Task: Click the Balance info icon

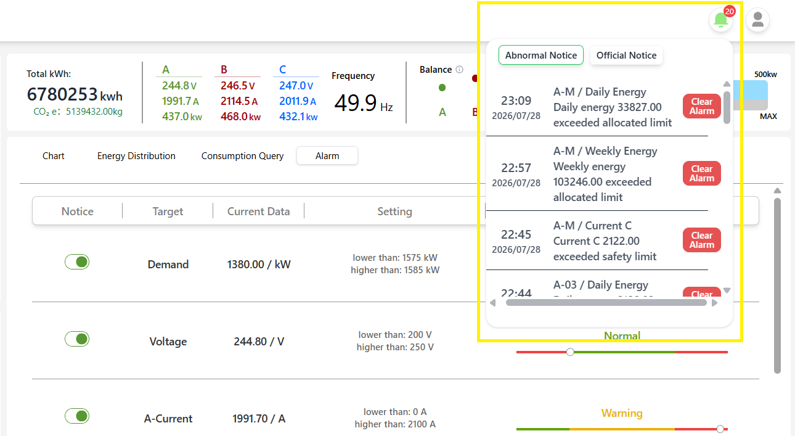Action: point(459,70)
